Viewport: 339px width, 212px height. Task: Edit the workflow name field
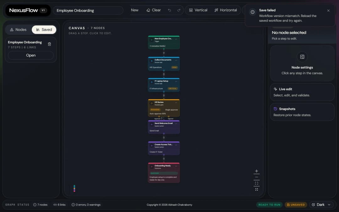coord(88,10)
